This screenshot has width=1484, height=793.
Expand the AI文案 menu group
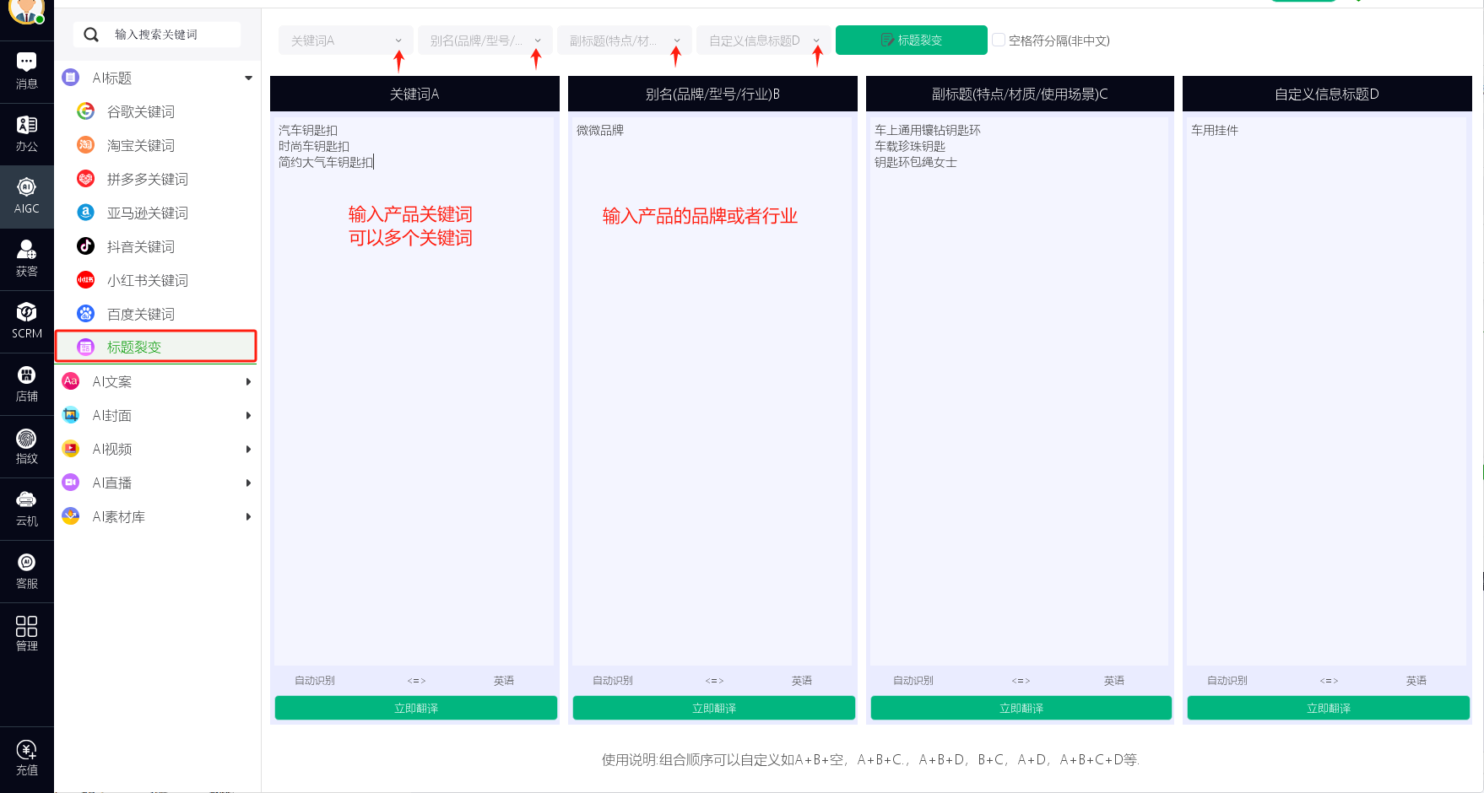click(248, 381)
